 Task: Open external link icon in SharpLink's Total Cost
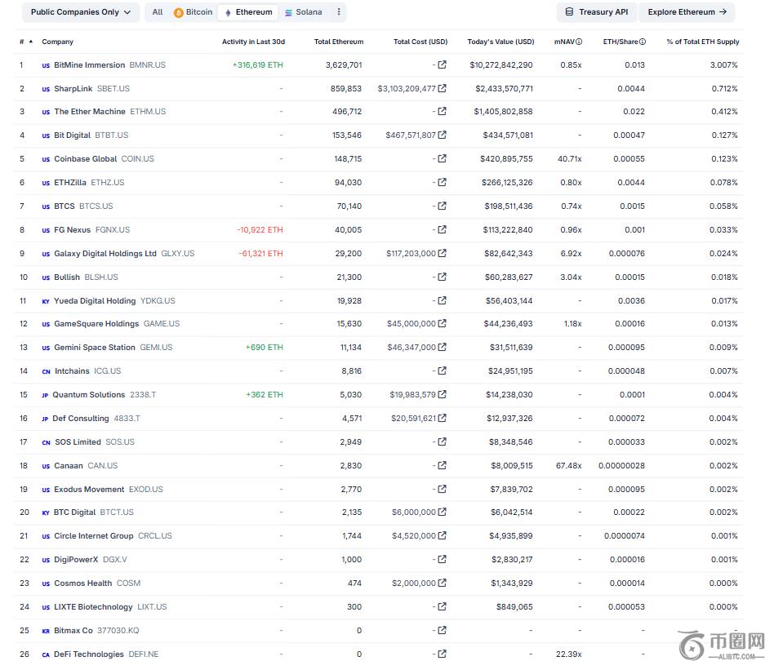coord(443,88)
